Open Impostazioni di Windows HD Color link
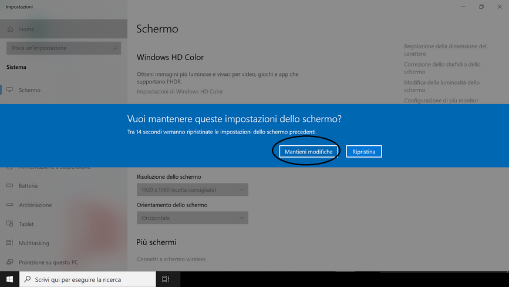Viewport: 509px width, 287px height. 180,92
